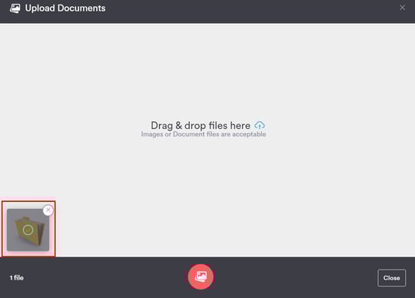The width and height of the screenshot is (415, 298).
Task: Click the cloud upload icon
Action: coord(260,125)
